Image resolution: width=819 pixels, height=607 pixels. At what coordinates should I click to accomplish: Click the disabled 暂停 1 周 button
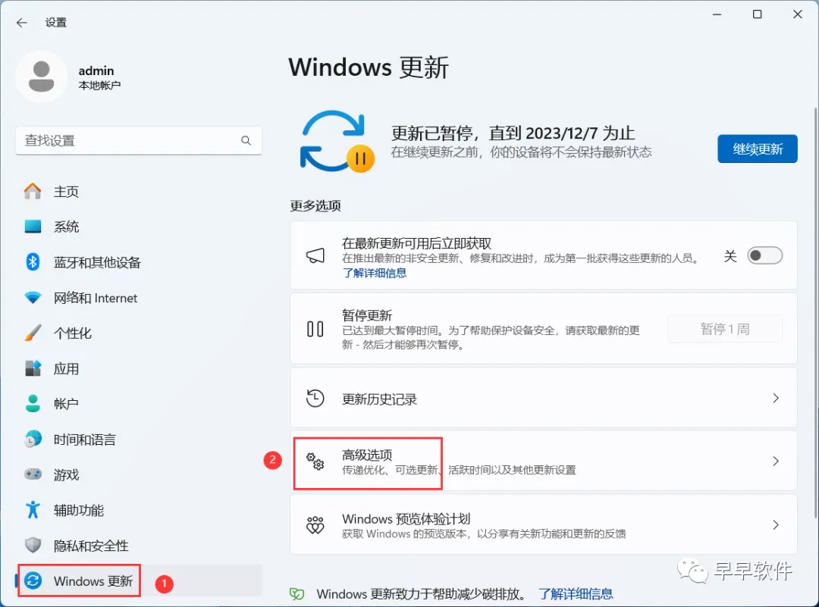pos(724,329)
